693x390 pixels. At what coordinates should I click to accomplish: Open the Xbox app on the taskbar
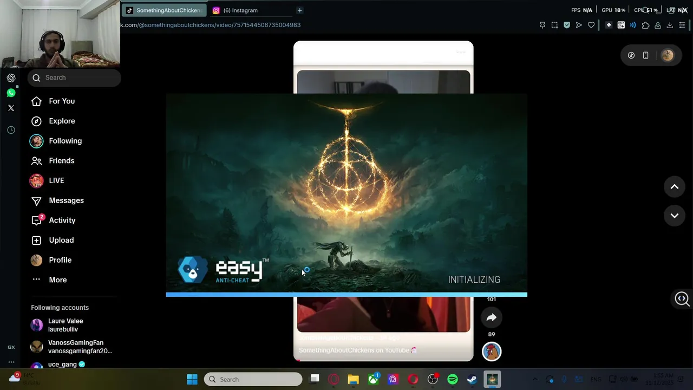click(x=374, y=379)
